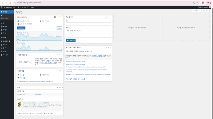Toggle the WordPress Events and News panel
This screenshot has height=119, width=213.
tap(111, 47)
